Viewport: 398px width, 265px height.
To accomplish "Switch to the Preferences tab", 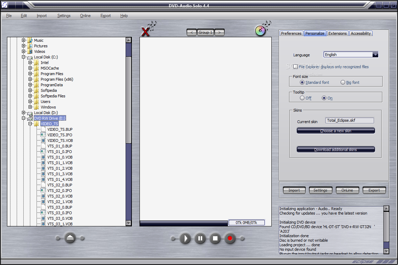I will (x=291, y=33).
